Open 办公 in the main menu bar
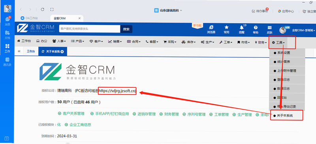Screen dimensions: 316x144 point(41,41)
